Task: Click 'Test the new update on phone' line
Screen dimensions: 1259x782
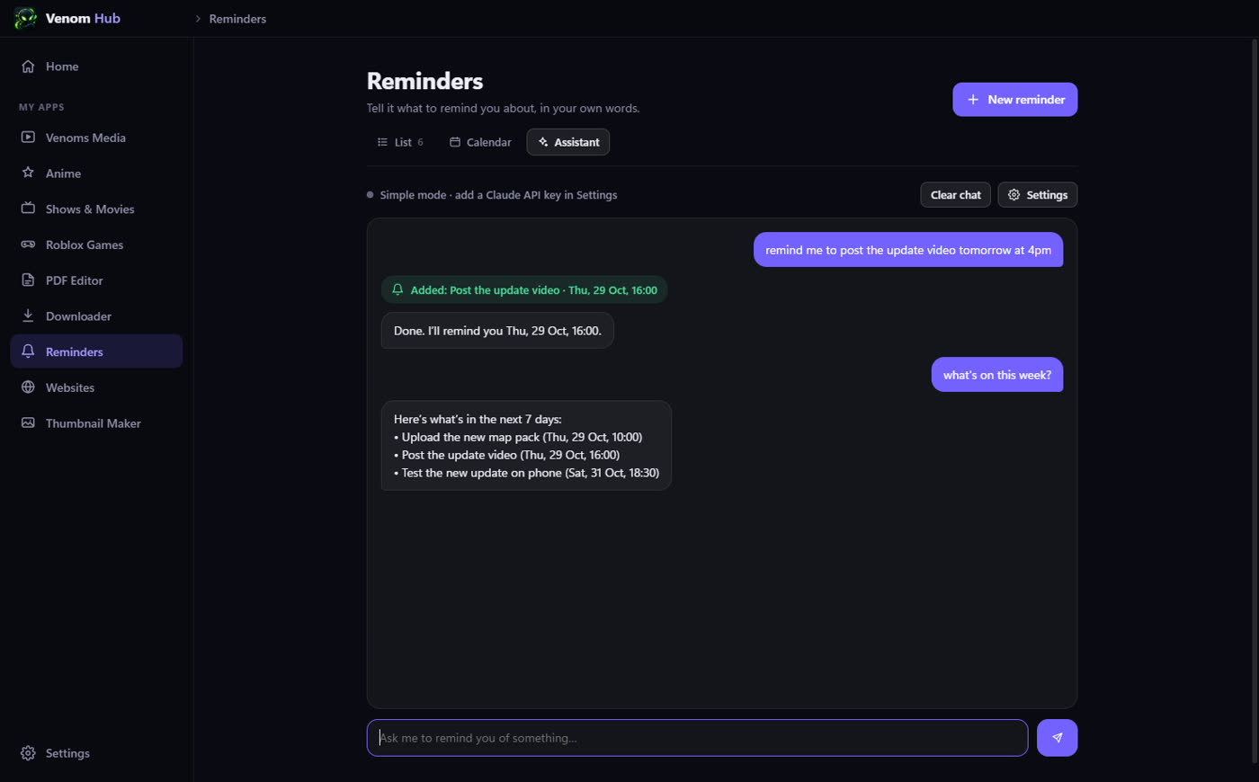Action: pos(526,473)
